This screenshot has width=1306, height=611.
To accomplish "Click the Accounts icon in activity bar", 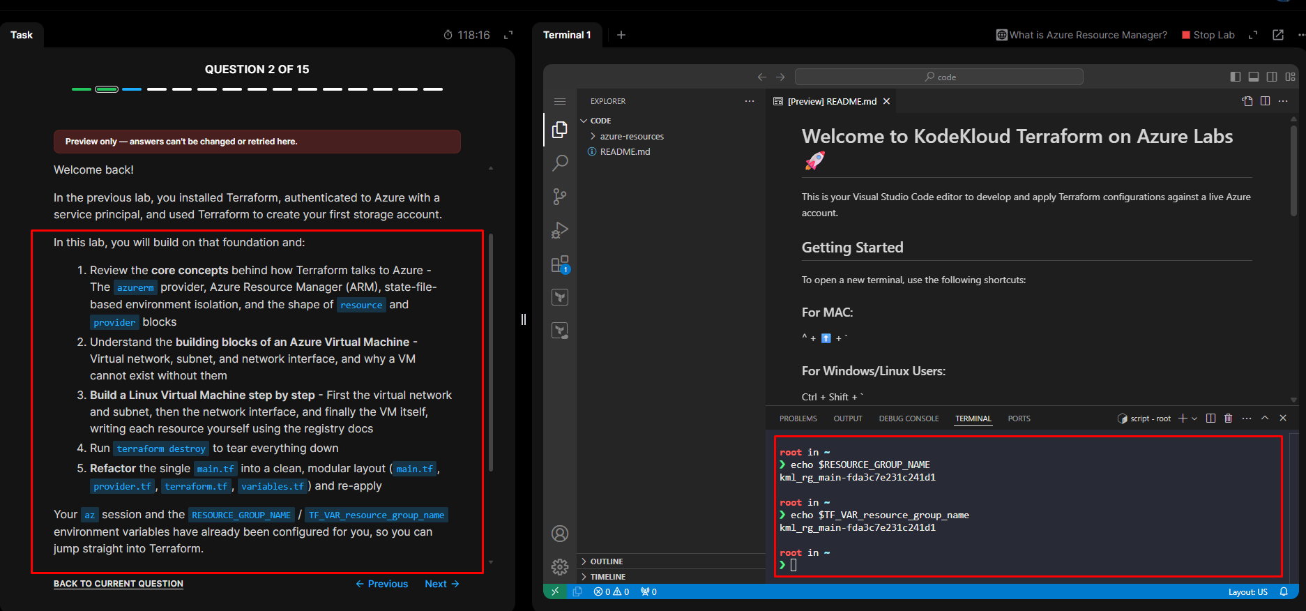I will tap(560, 534).
